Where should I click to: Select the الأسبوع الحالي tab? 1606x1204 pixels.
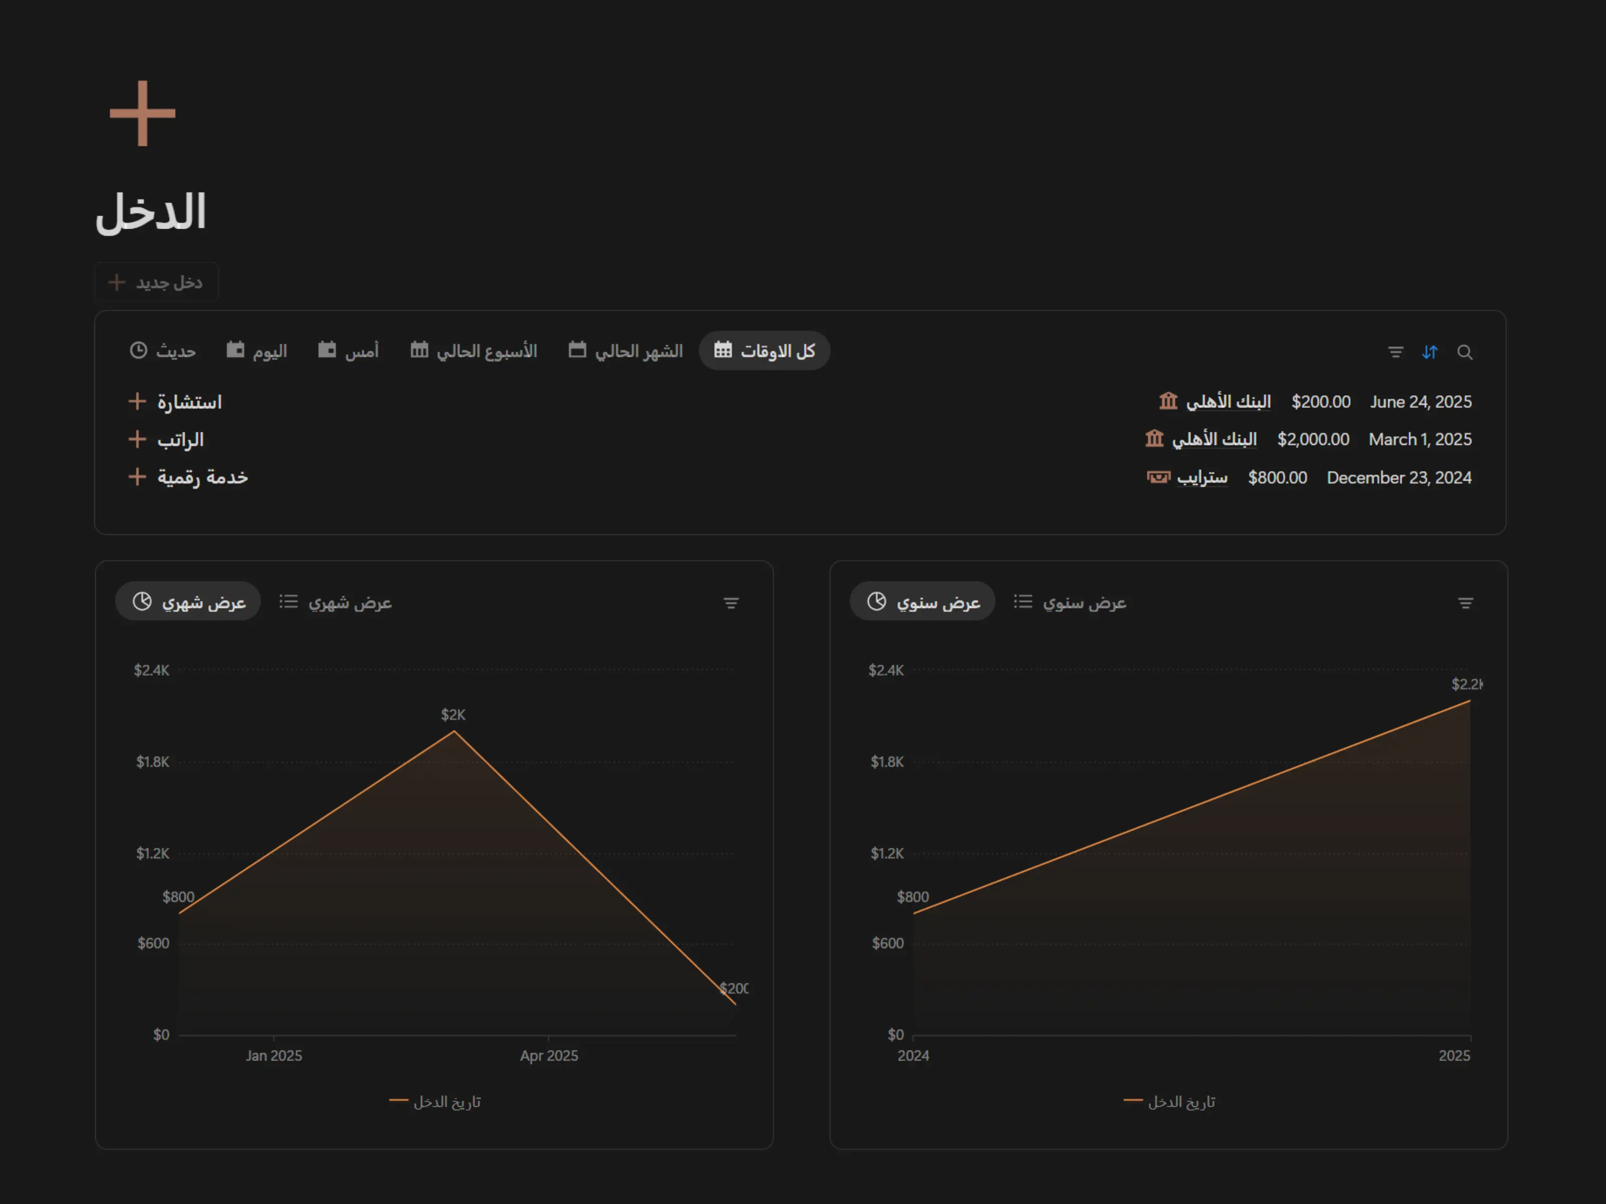tap(473, 351)
